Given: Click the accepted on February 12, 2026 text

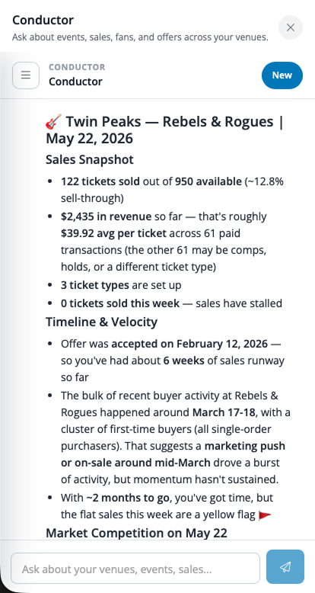Looking at the screenshot, I should coord(189,345).
